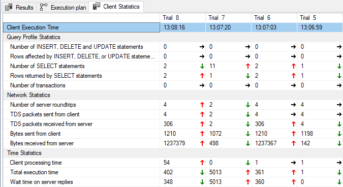Select Wait time on server replies label
This screenshot has width=343, height=187.
pyautogui.click(x=41, y=182)
